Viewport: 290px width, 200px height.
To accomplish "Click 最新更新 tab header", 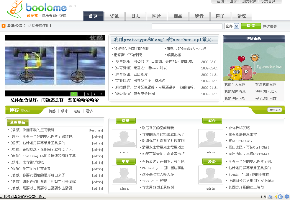I will [x=18, y=122].
